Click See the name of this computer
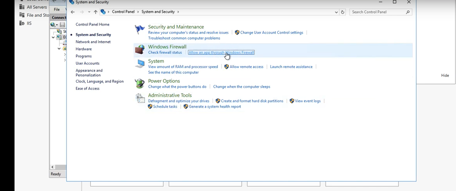 (173, 72)
